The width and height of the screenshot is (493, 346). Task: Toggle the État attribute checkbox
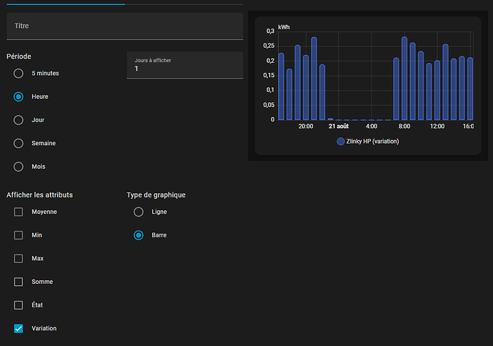(x=19, y=305)
